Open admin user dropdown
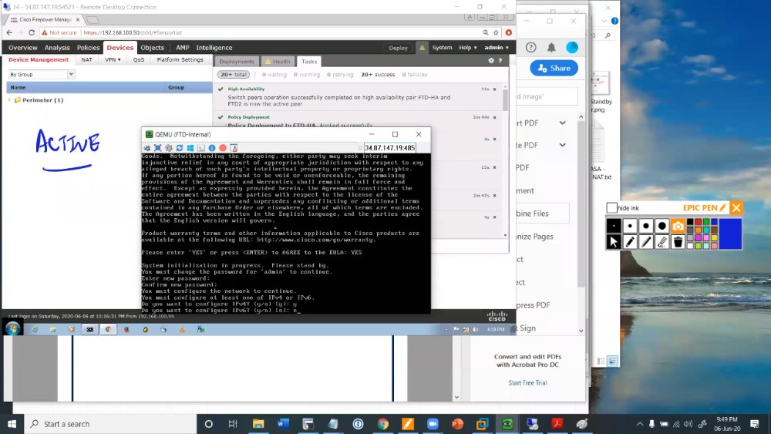Screen dimensions: 771x434 point(496,48)
